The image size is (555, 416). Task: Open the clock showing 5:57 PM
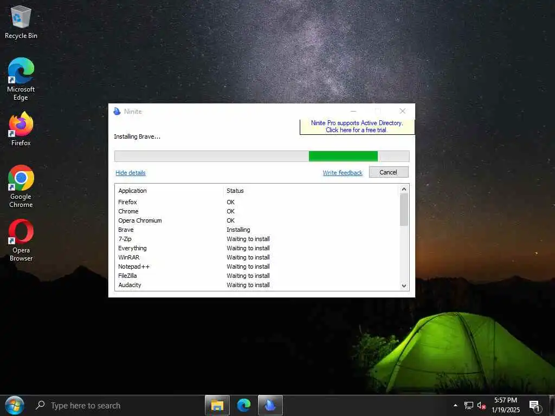point(506,405)
